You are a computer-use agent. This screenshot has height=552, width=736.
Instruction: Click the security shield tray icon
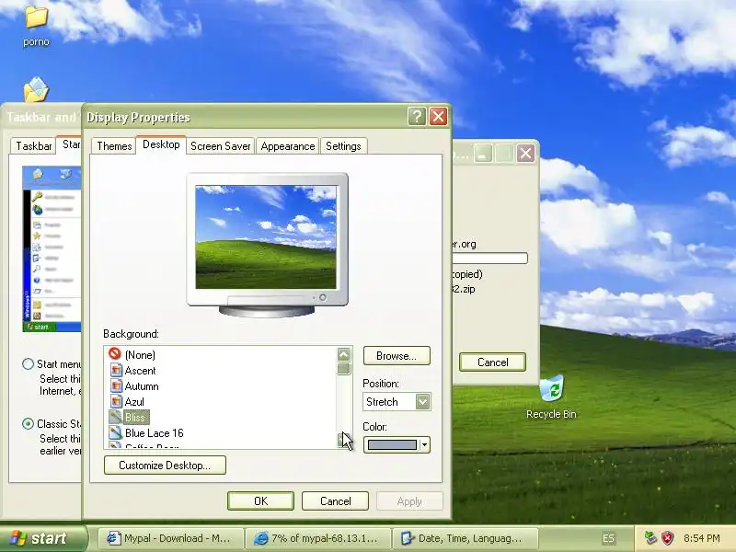[668, 538]
